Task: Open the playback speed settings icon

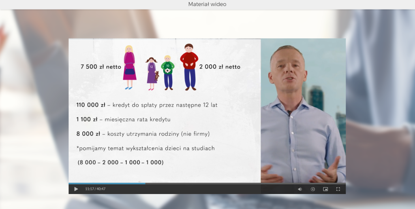Action: (x=312, y=189)
